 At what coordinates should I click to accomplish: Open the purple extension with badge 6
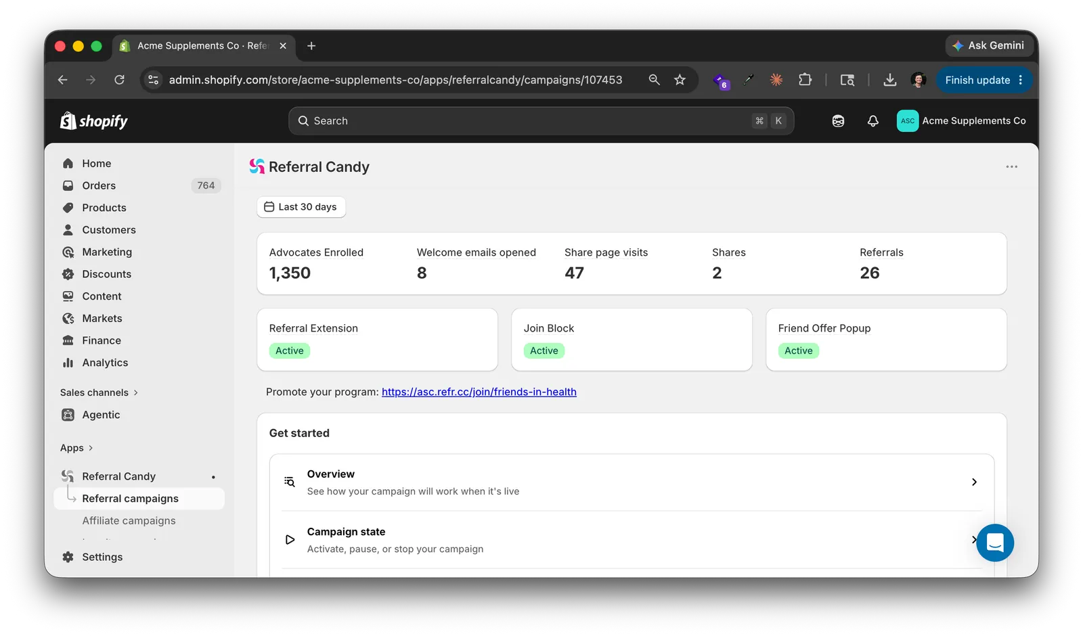tap(721, 81)
